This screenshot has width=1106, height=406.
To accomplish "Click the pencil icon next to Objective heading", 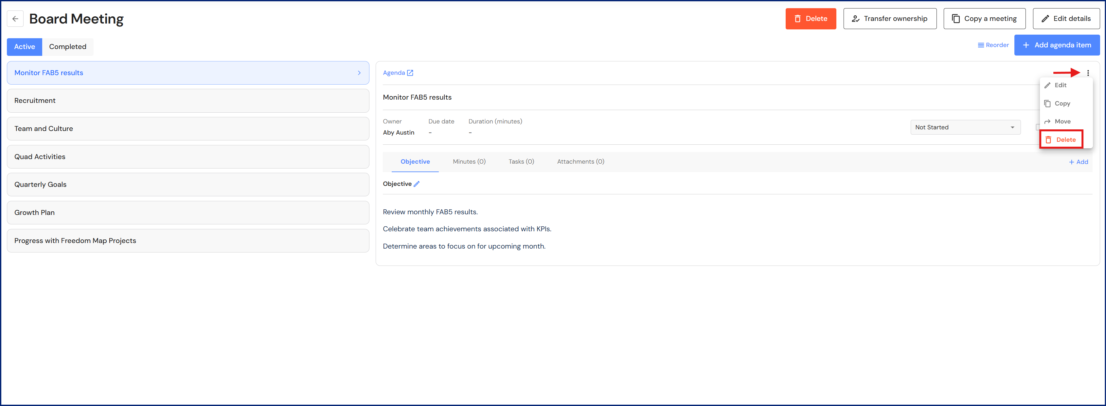I will tap(417, 184).
